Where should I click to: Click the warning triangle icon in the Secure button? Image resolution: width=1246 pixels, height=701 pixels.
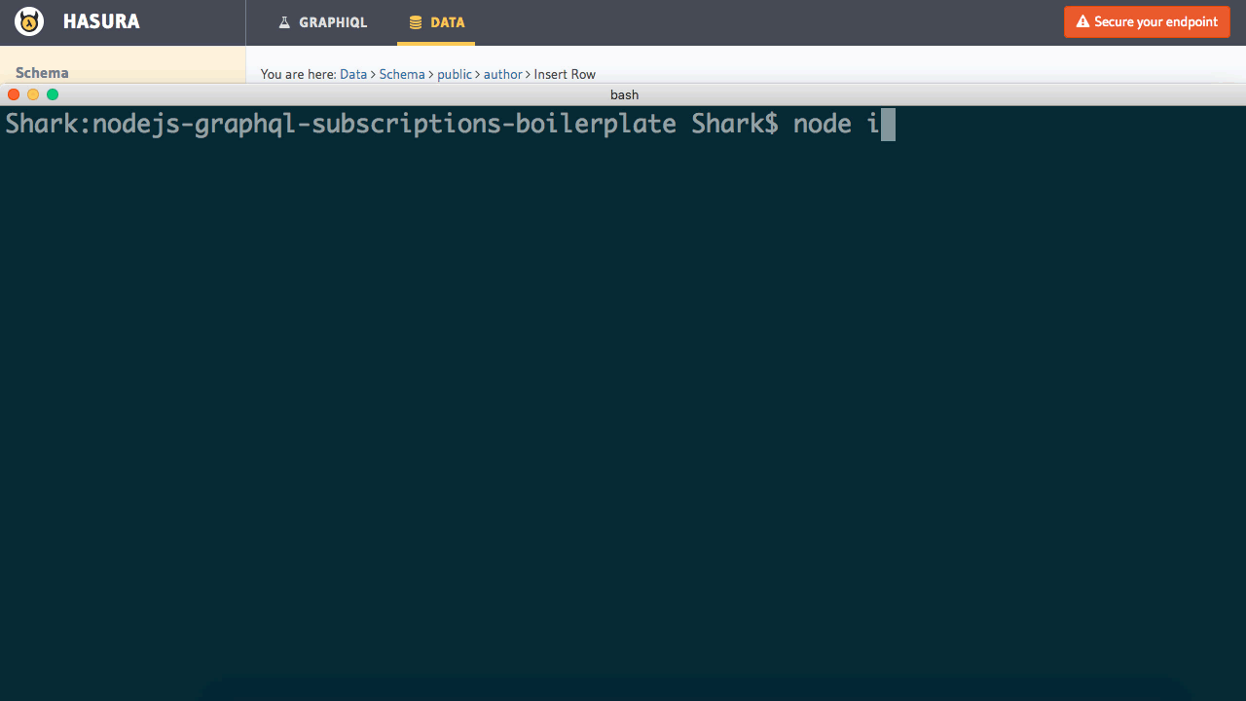point(1082,21)
